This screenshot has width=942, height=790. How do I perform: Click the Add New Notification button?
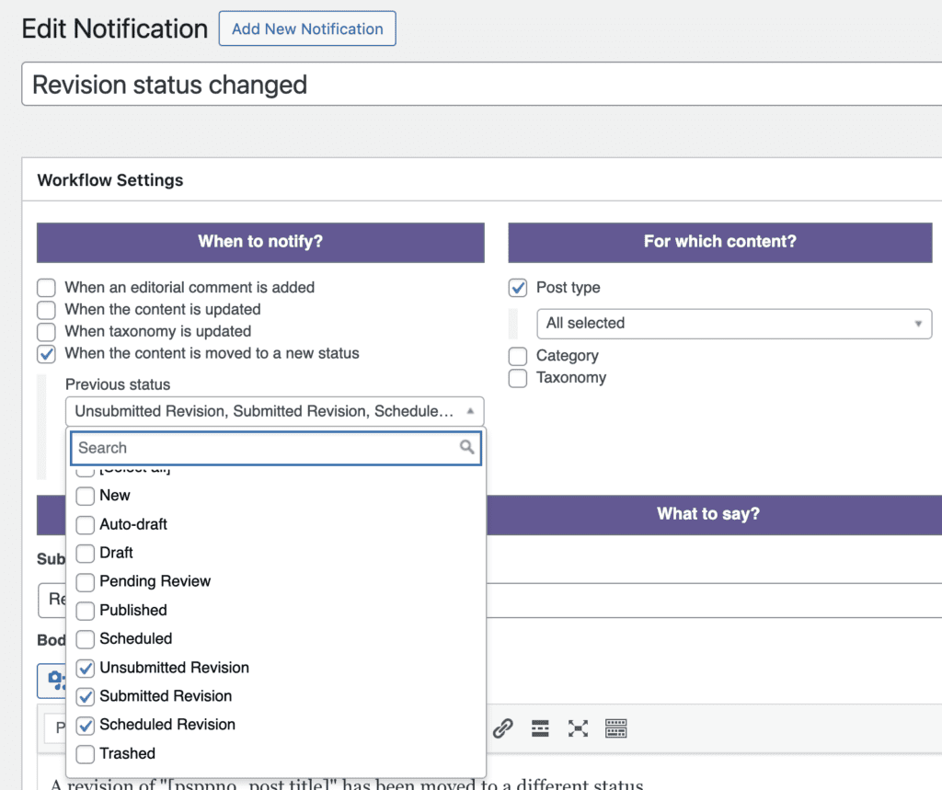[x=307, y=29]
